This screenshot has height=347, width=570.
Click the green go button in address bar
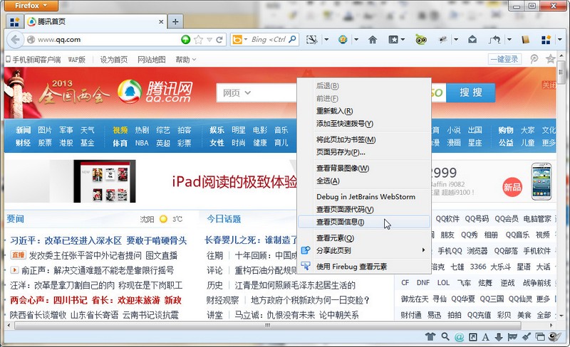pos(186,40)
